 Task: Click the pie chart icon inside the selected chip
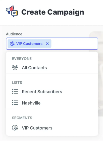(12, 44)
